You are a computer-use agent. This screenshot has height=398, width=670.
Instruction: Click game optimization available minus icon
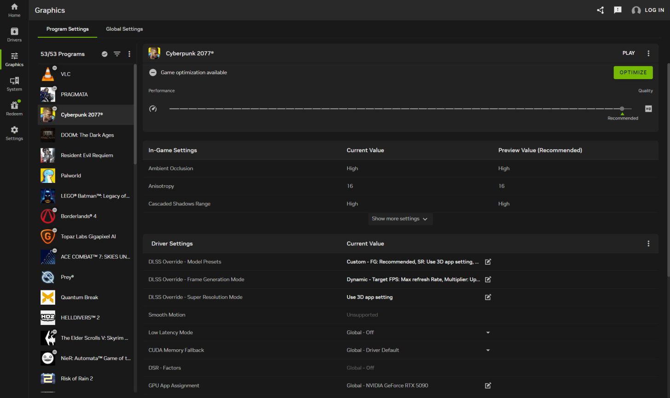click(x=153, y=73)
